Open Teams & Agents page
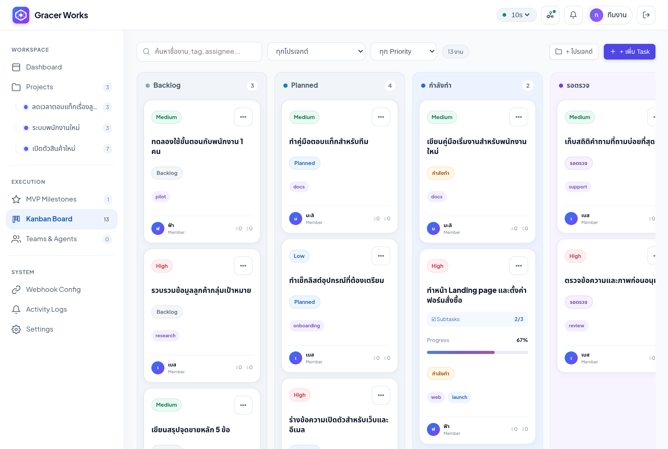The height and width of the screenshot is (449, 668). (x=62, y=239)
